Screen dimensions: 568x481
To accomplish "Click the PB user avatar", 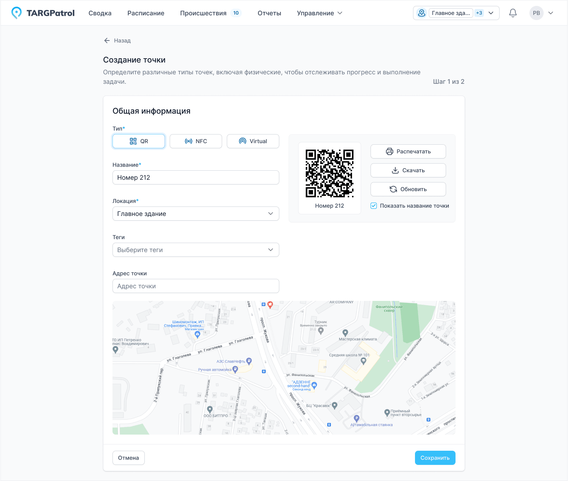I will point(536,13).
